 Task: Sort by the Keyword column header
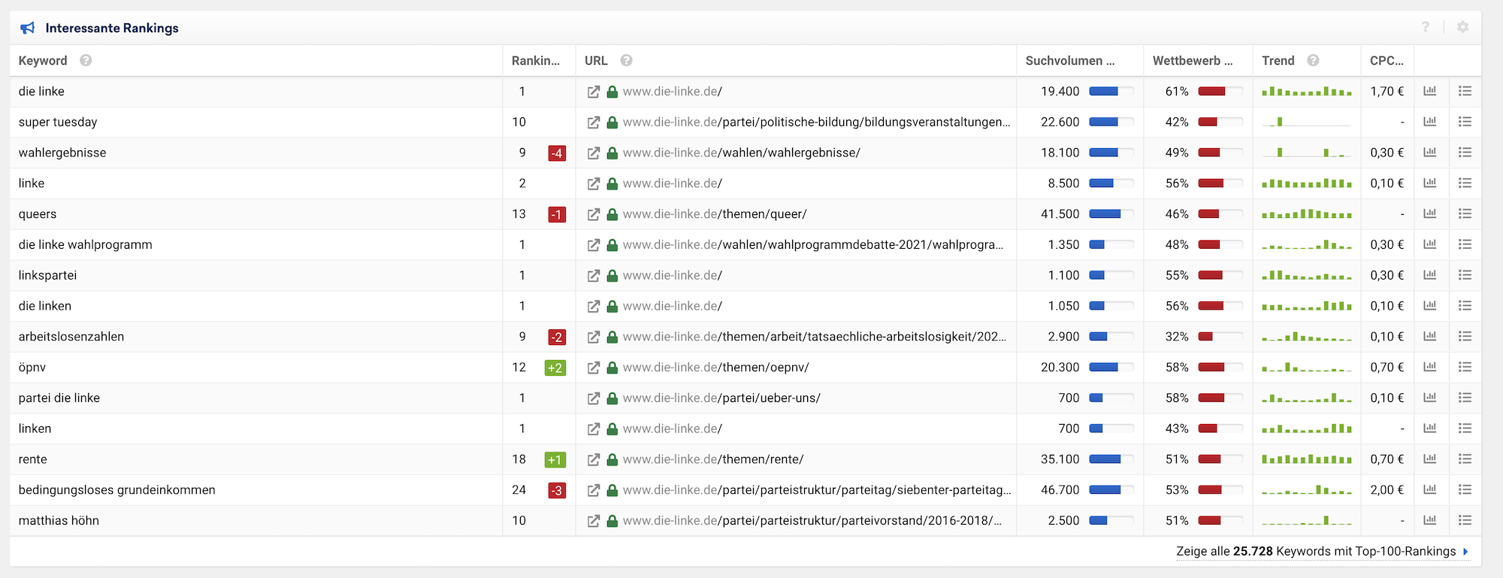click(x=43, y=60)
